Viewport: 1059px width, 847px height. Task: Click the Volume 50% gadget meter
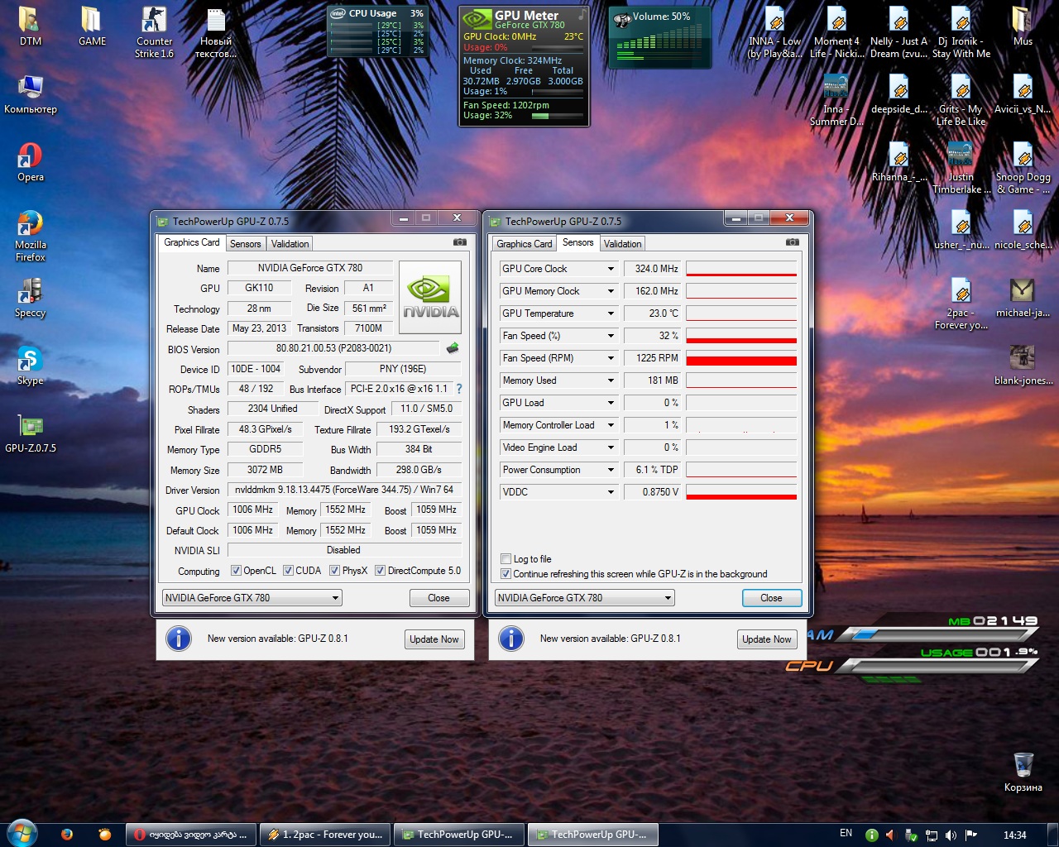[659, 38]
